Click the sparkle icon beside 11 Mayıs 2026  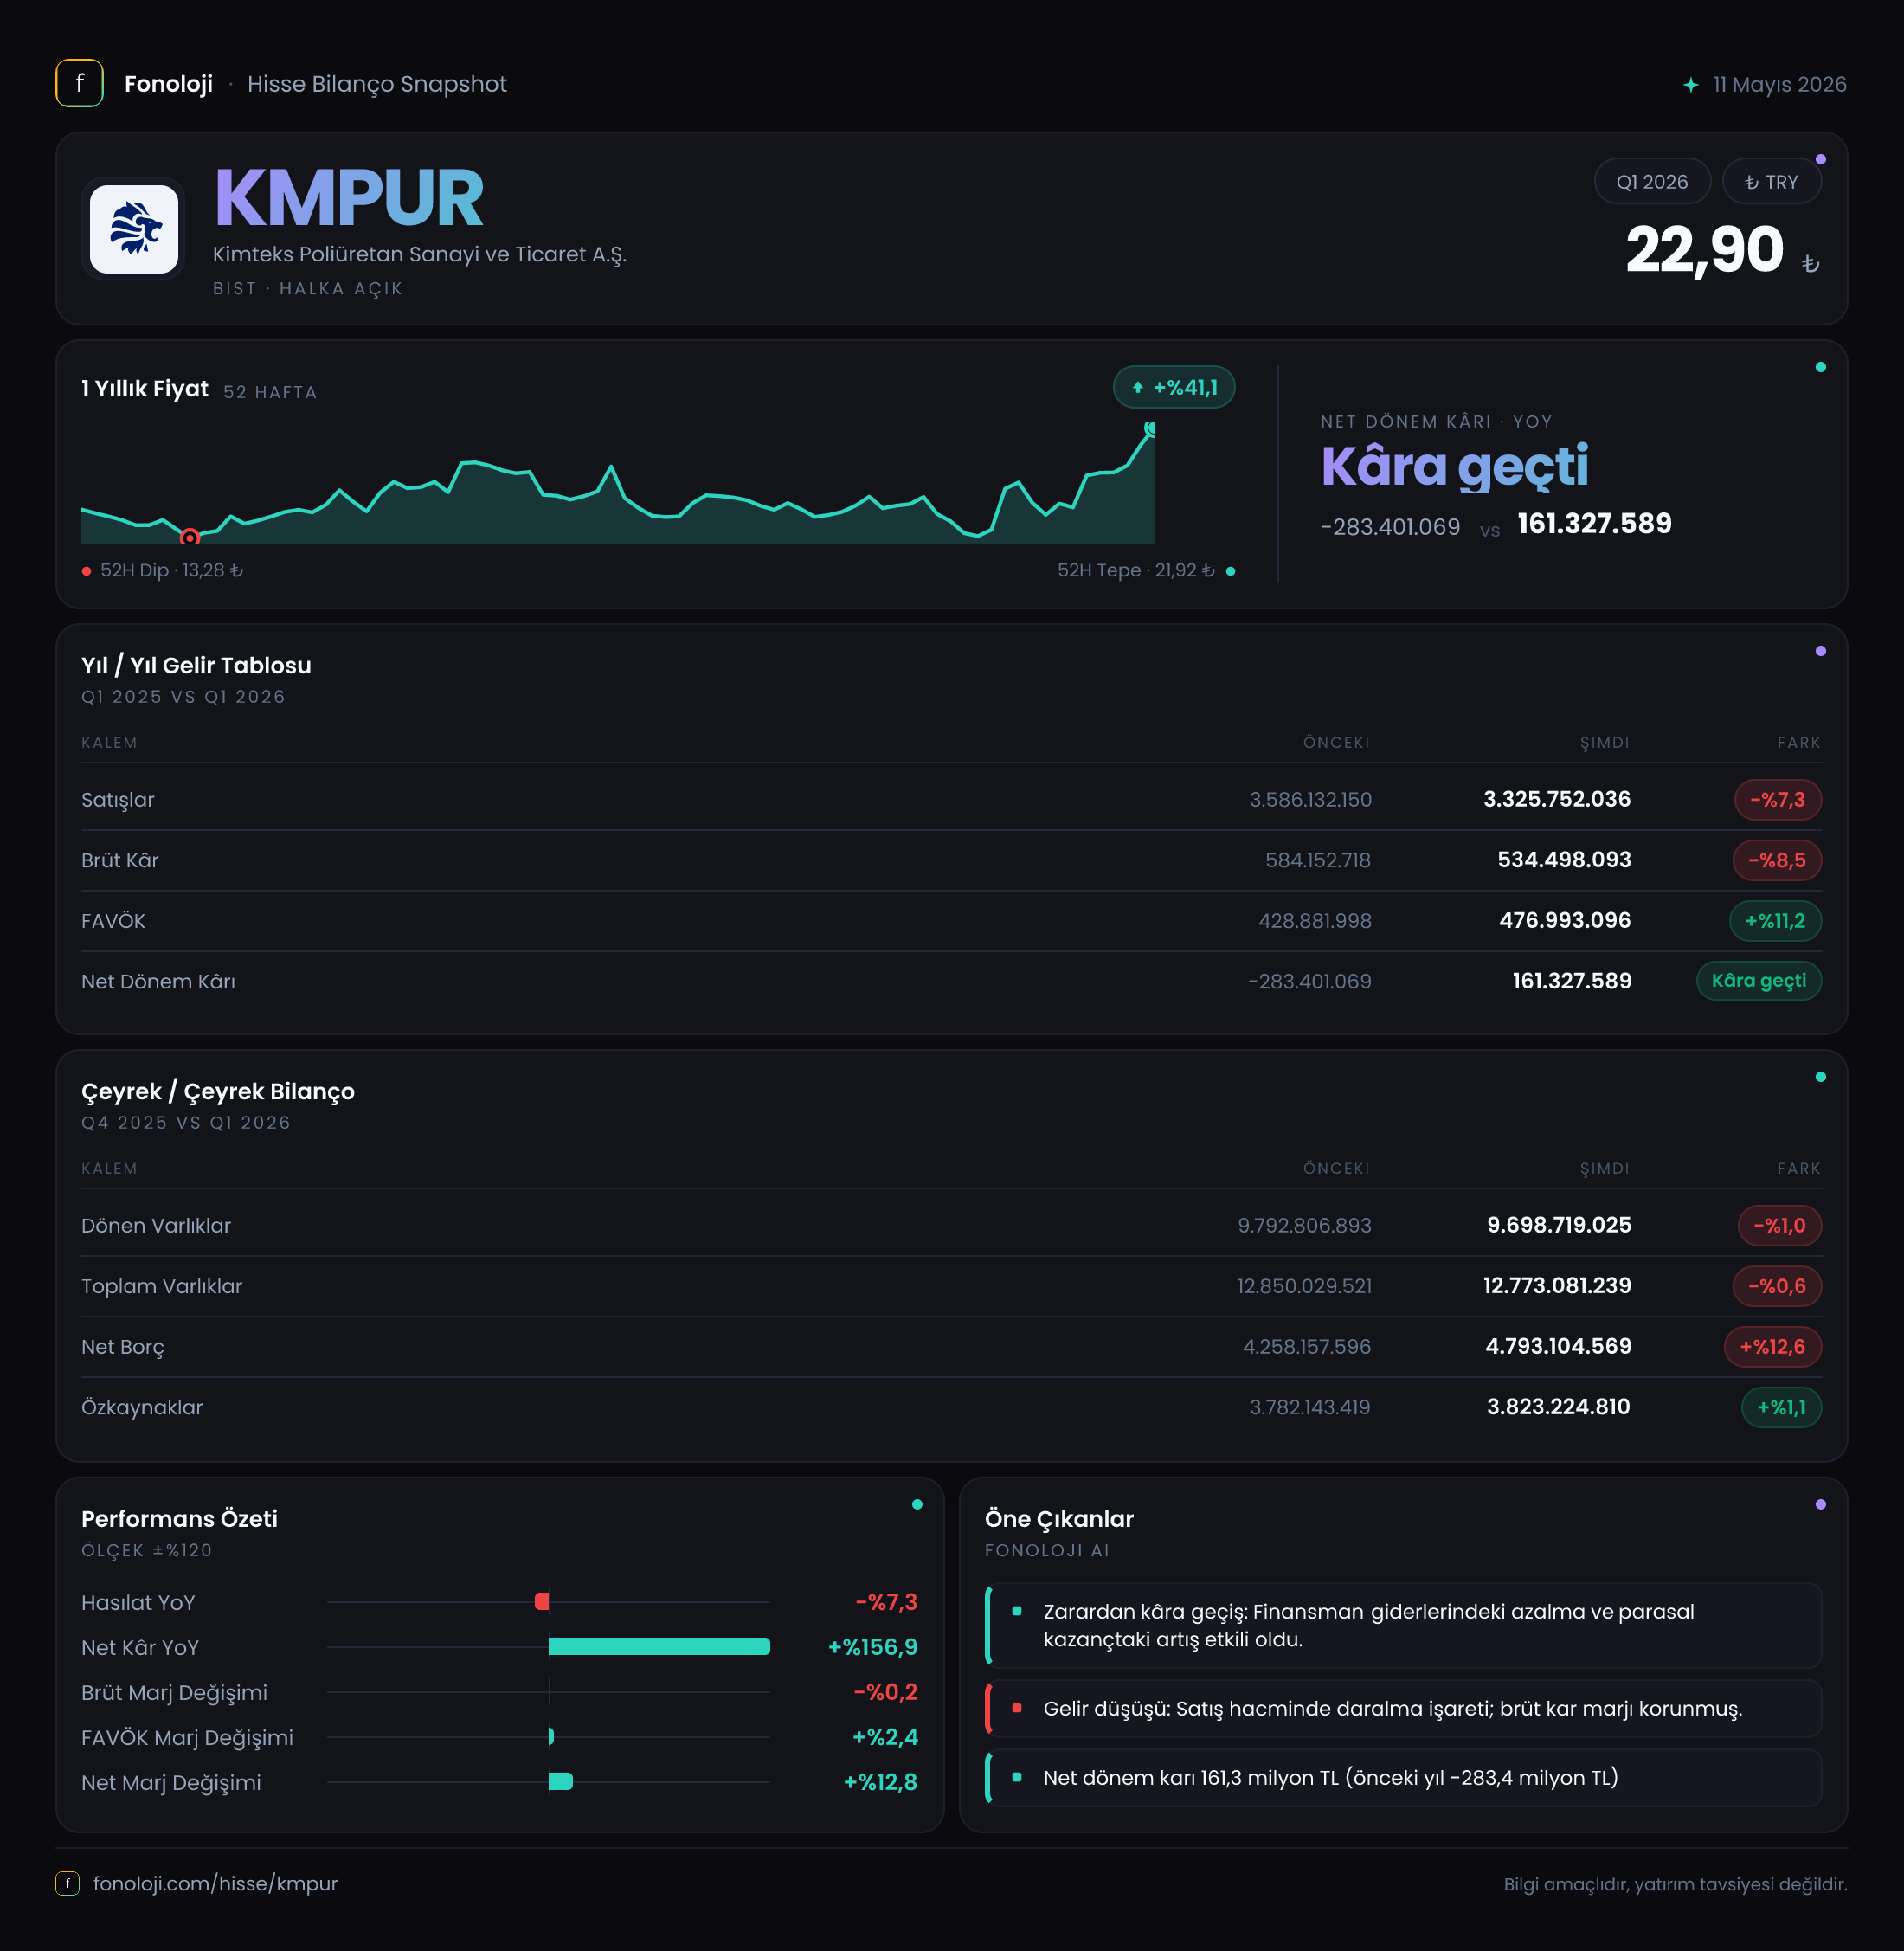tap(1690, 85)
